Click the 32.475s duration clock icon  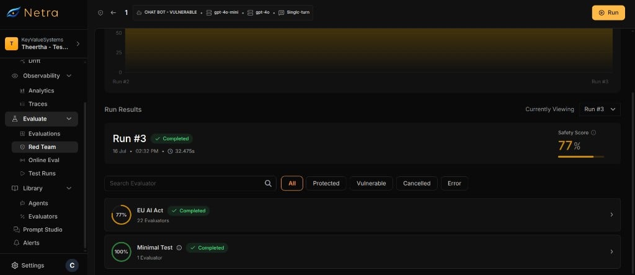coord(170,151)
